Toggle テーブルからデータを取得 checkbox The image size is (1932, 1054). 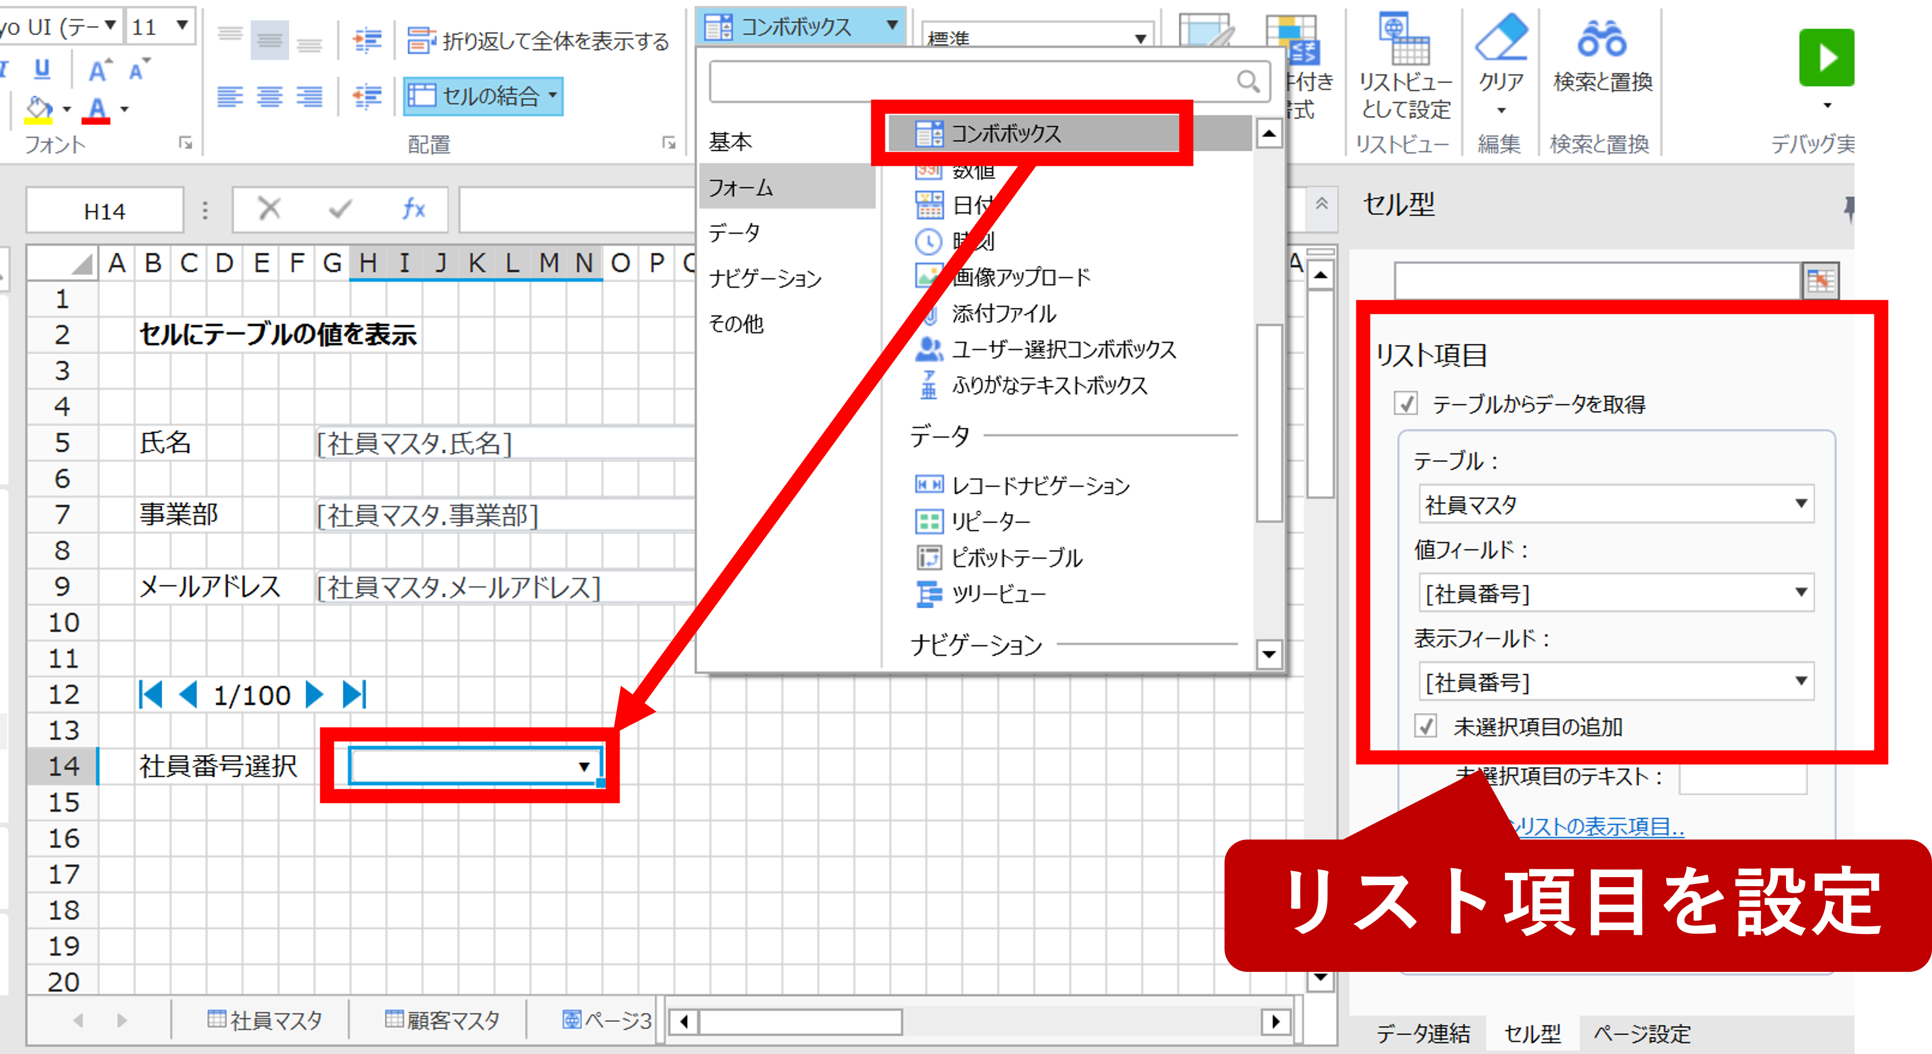pos(1406,404)
